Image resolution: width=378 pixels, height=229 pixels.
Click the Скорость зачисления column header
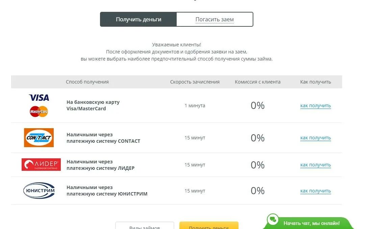click(195, 82)
